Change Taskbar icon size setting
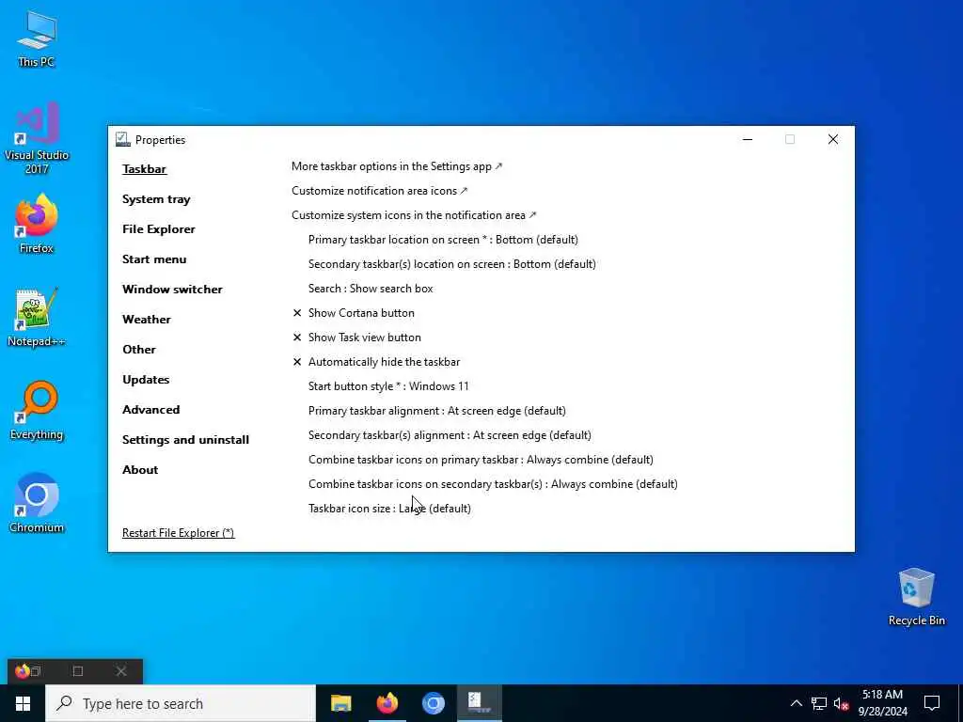The height and width of the screenshot is (722, 963). (389, 509)
